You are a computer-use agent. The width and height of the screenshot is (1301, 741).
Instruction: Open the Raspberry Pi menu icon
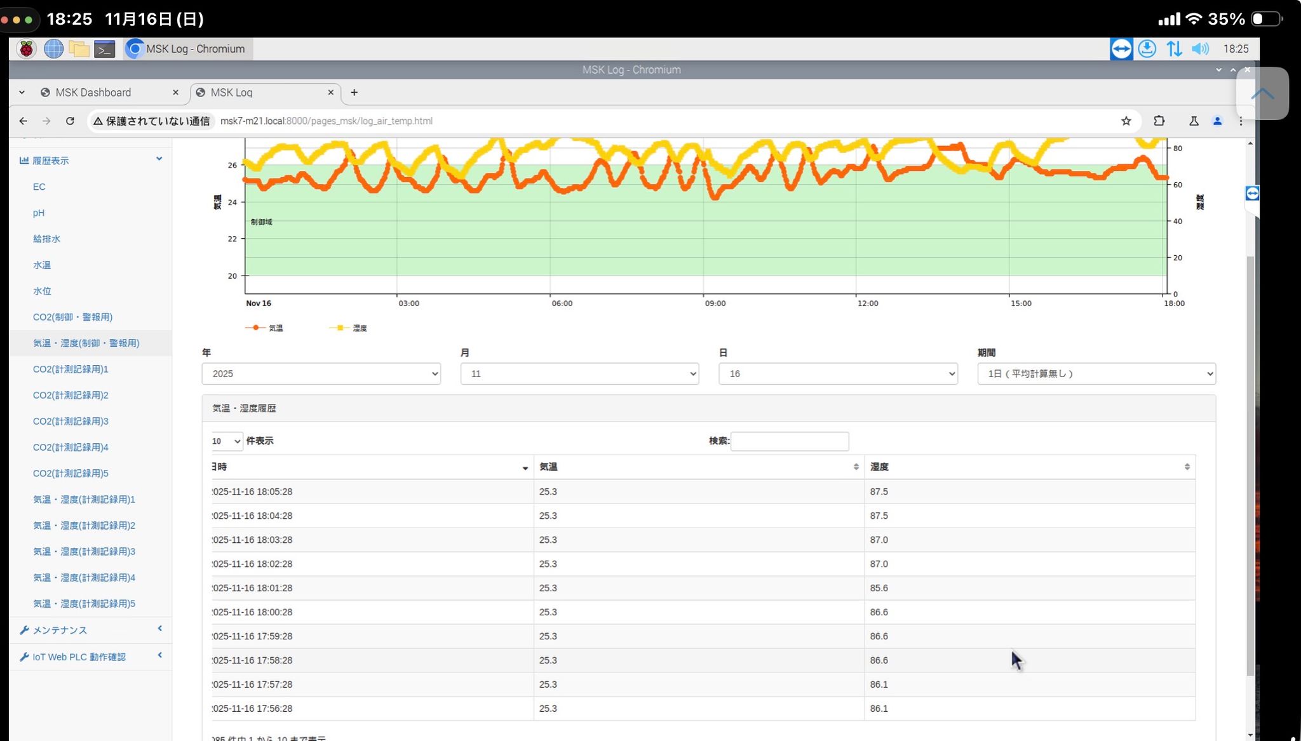[x=26, y=49]
